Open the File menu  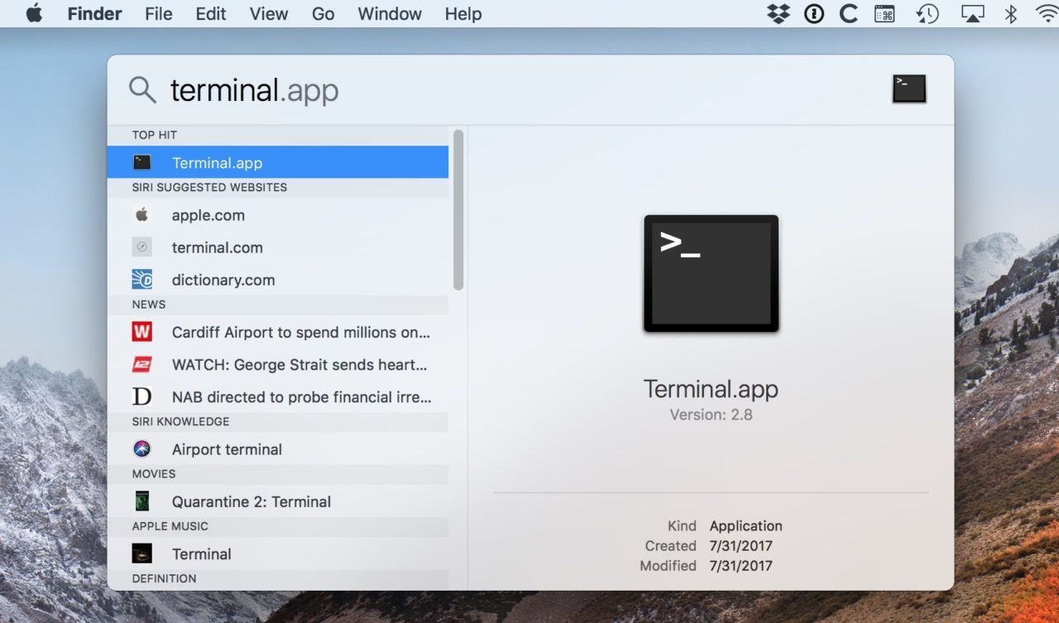[x=159, y=14]
